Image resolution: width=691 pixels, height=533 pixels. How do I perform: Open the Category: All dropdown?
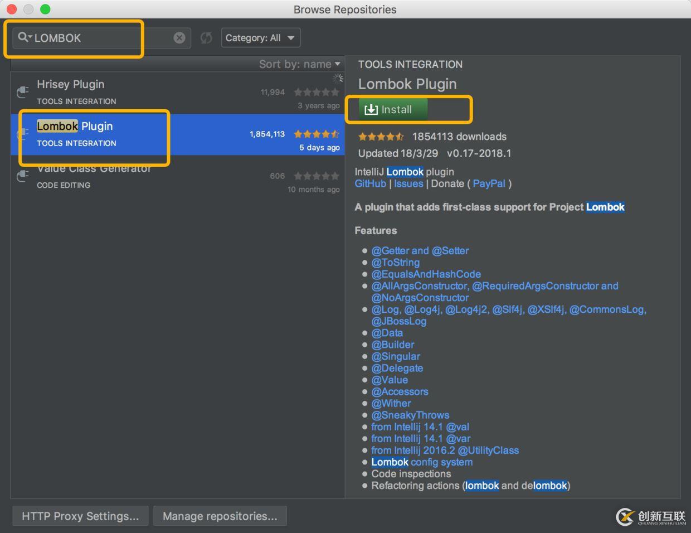[x=261, y=37]
